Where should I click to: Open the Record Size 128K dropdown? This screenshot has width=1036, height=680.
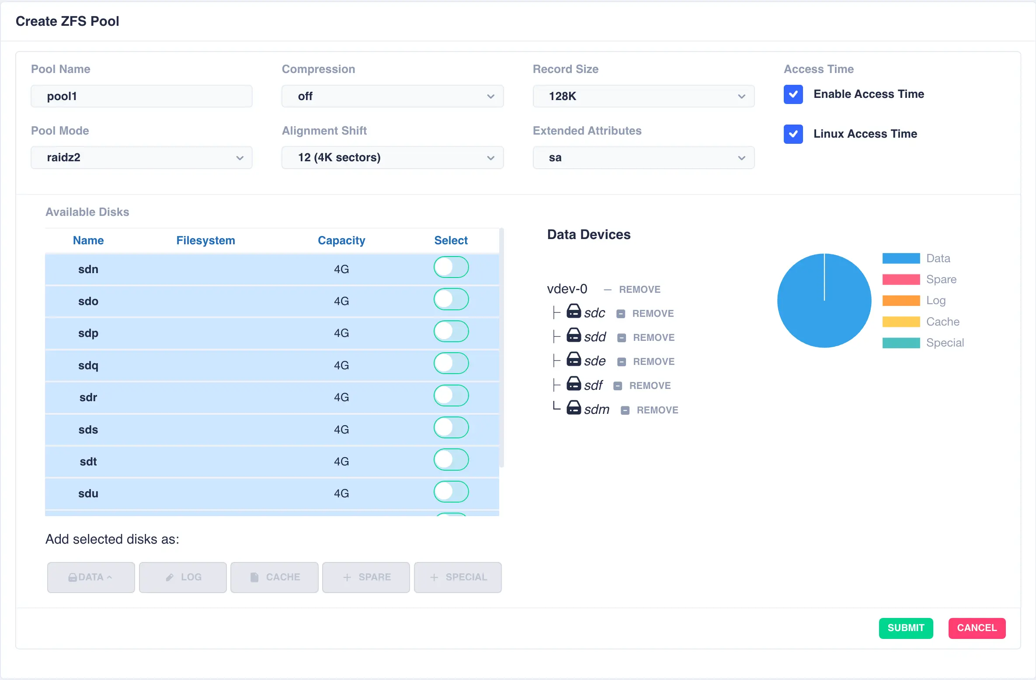[x=643, y=96]
